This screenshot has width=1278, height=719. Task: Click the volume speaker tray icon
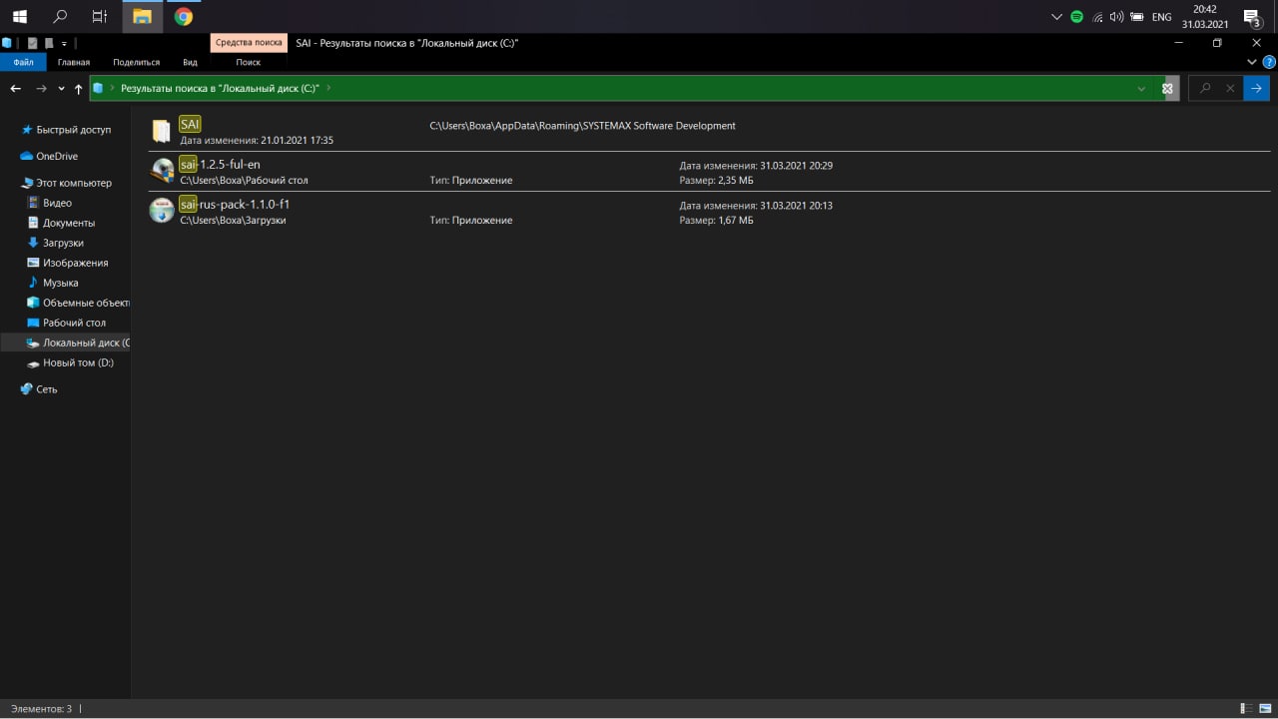1116,17
